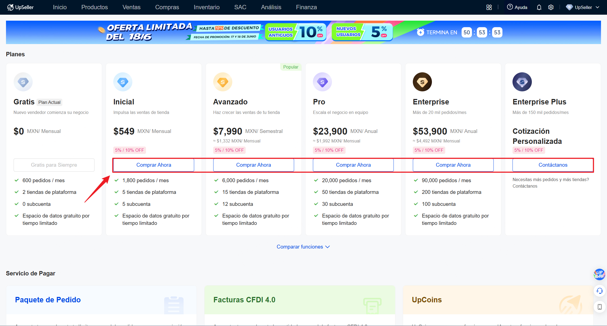This screenshot has width=607, height=326.
Task: Click the clipboard icon in Paquete de Pedido
Action: (x=174, y=305)
